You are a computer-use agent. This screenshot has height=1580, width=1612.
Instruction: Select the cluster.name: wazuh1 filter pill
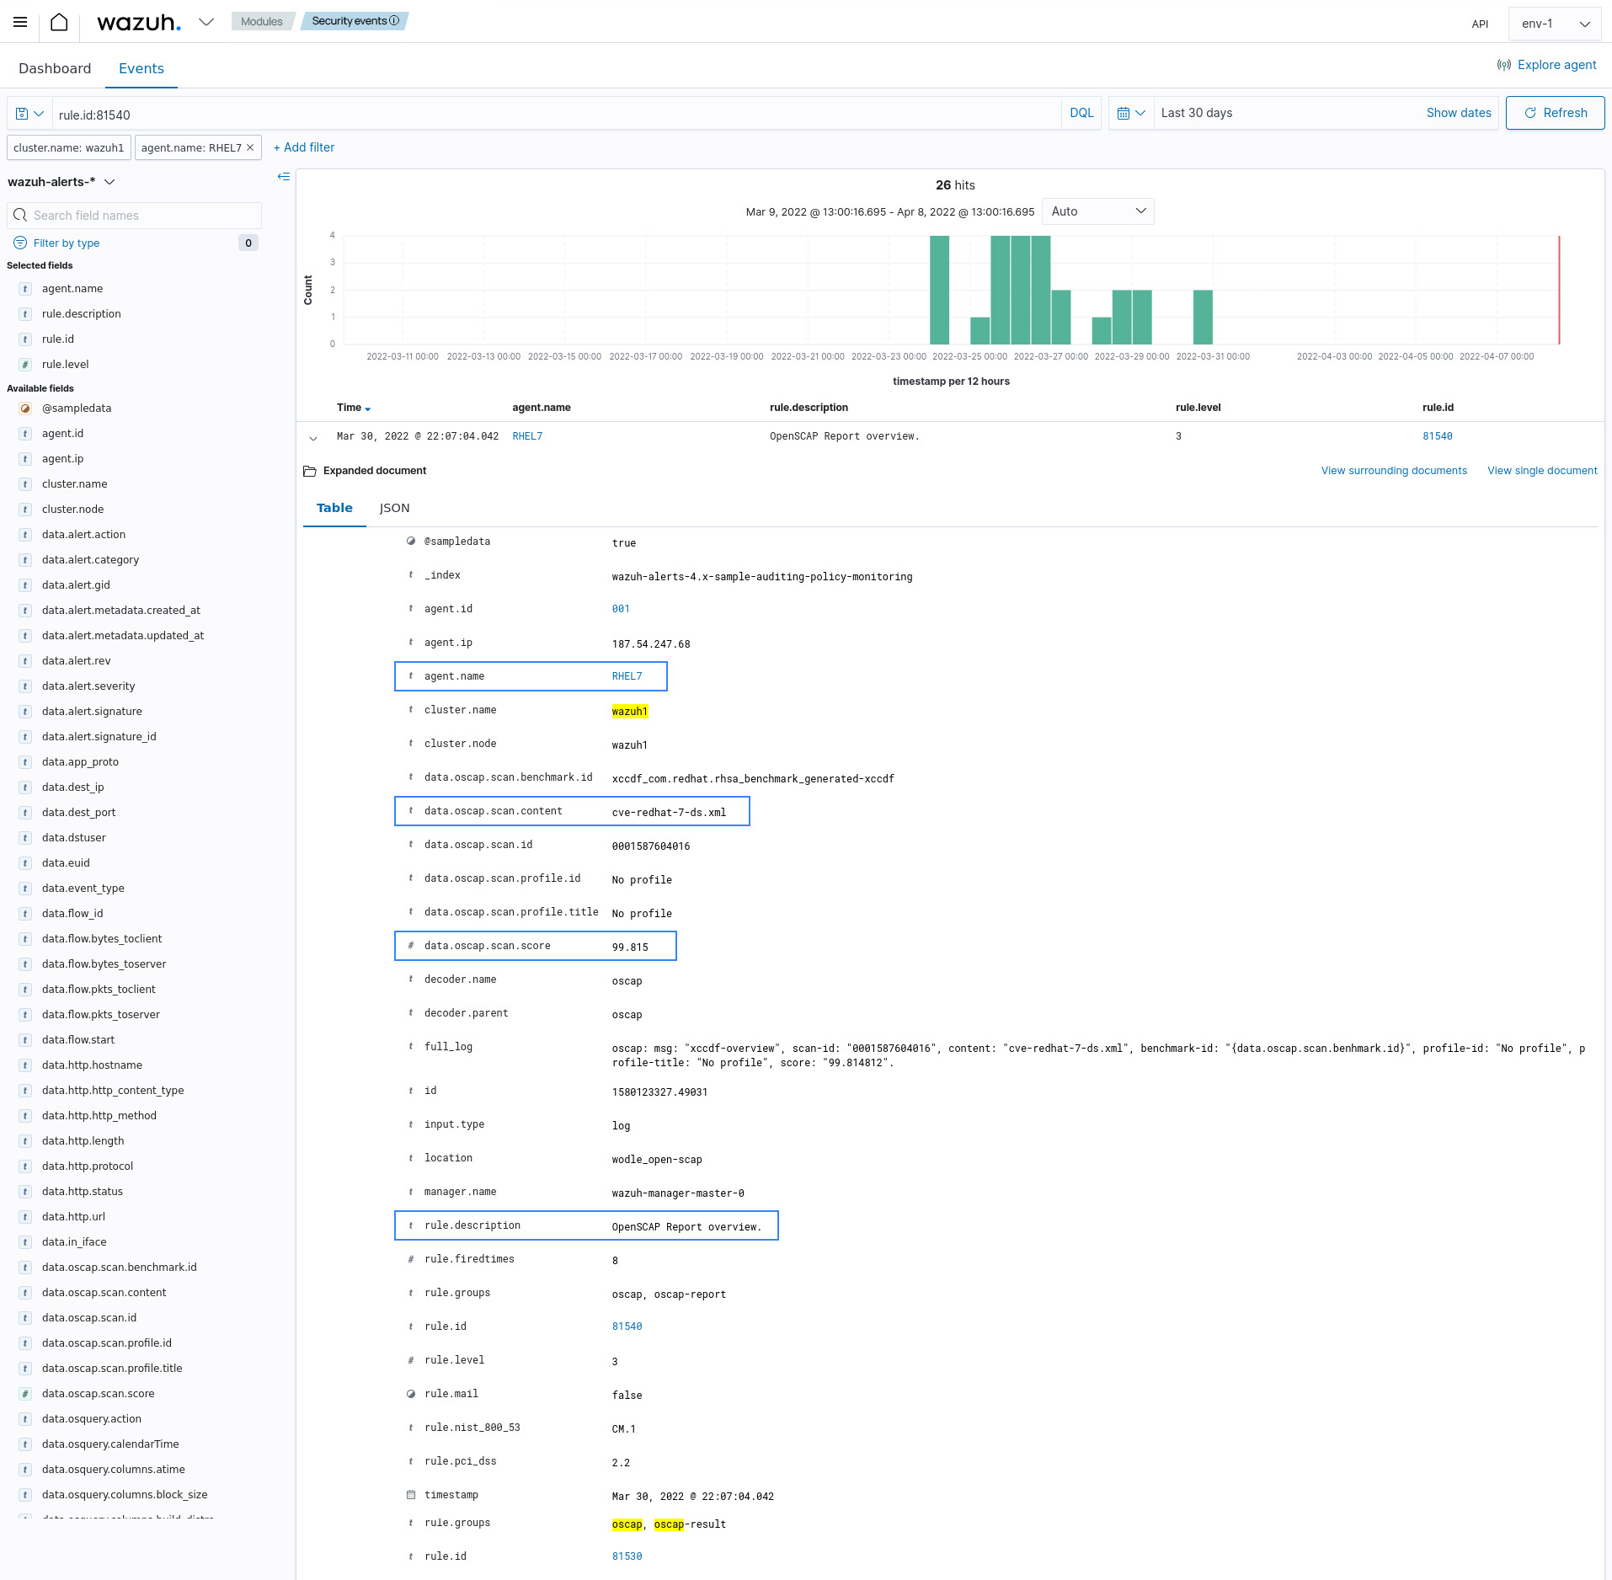click(x=69, y=147)
